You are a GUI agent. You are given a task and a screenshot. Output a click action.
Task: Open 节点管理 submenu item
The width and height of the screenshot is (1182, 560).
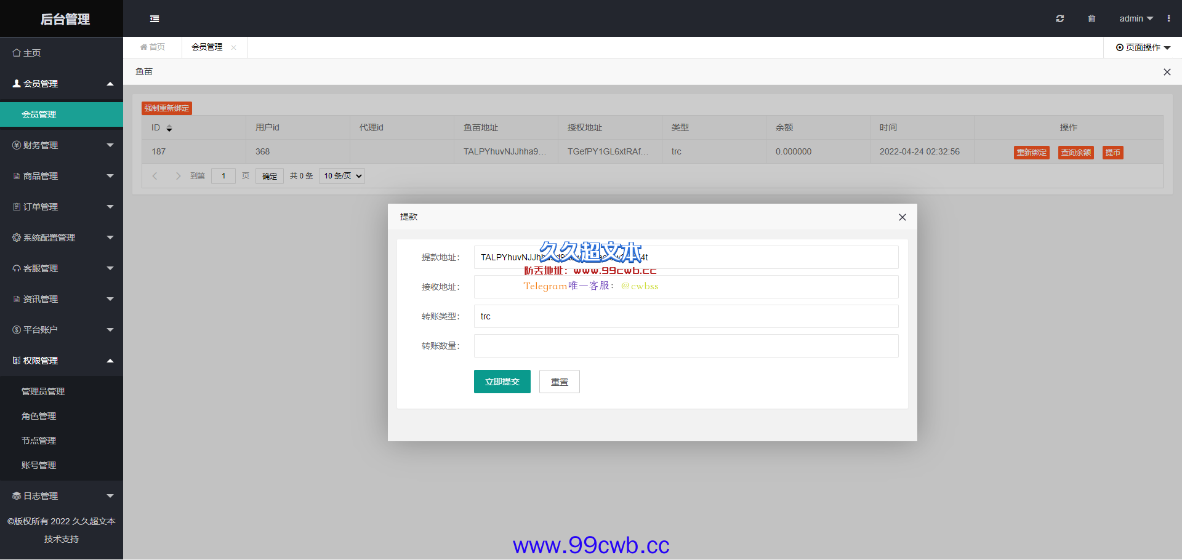coord(62,441)
